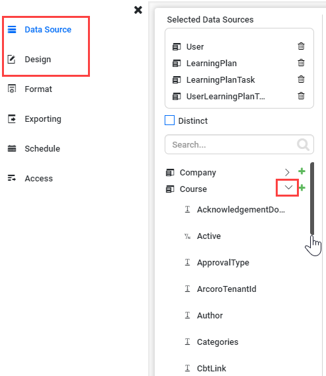The width and height of the screenshot is (326, 376).
Task: Select the ApprovalType field
Action: [224, 263]
